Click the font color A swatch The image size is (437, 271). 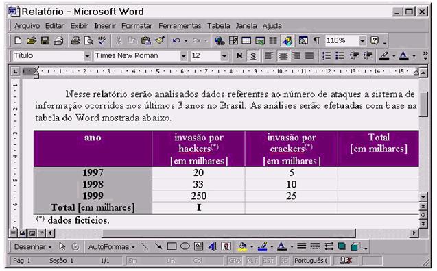coord(403,56)
